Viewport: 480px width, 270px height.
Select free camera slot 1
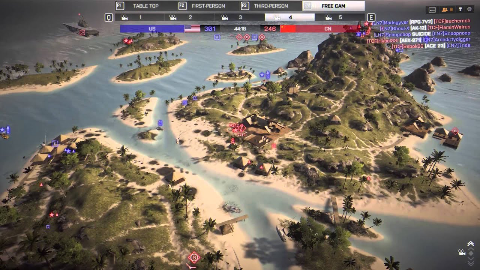pyautogui.click(x=139, y=17)
